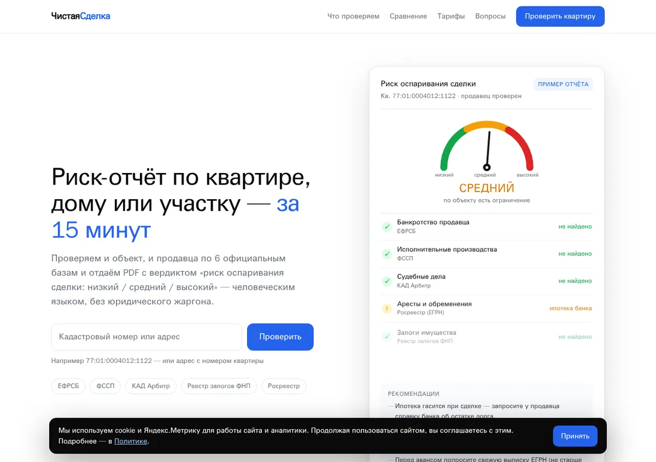This screenshot has height=462, width=656.
Task: Open the Вопросы nav link
Action: pos(490,16)
